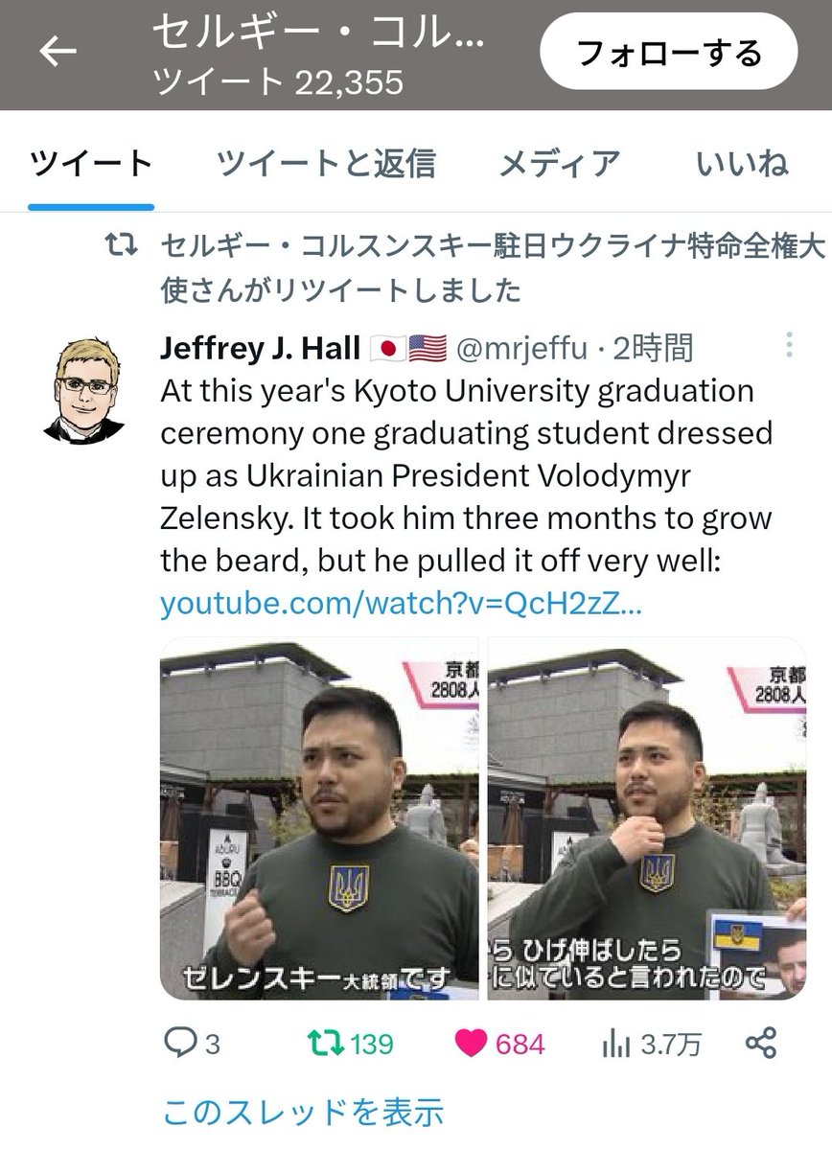The height and width of the screenshot is (1150, 832).
Task: Tap the フォローする follow button
Action: [x=669, y=54]
